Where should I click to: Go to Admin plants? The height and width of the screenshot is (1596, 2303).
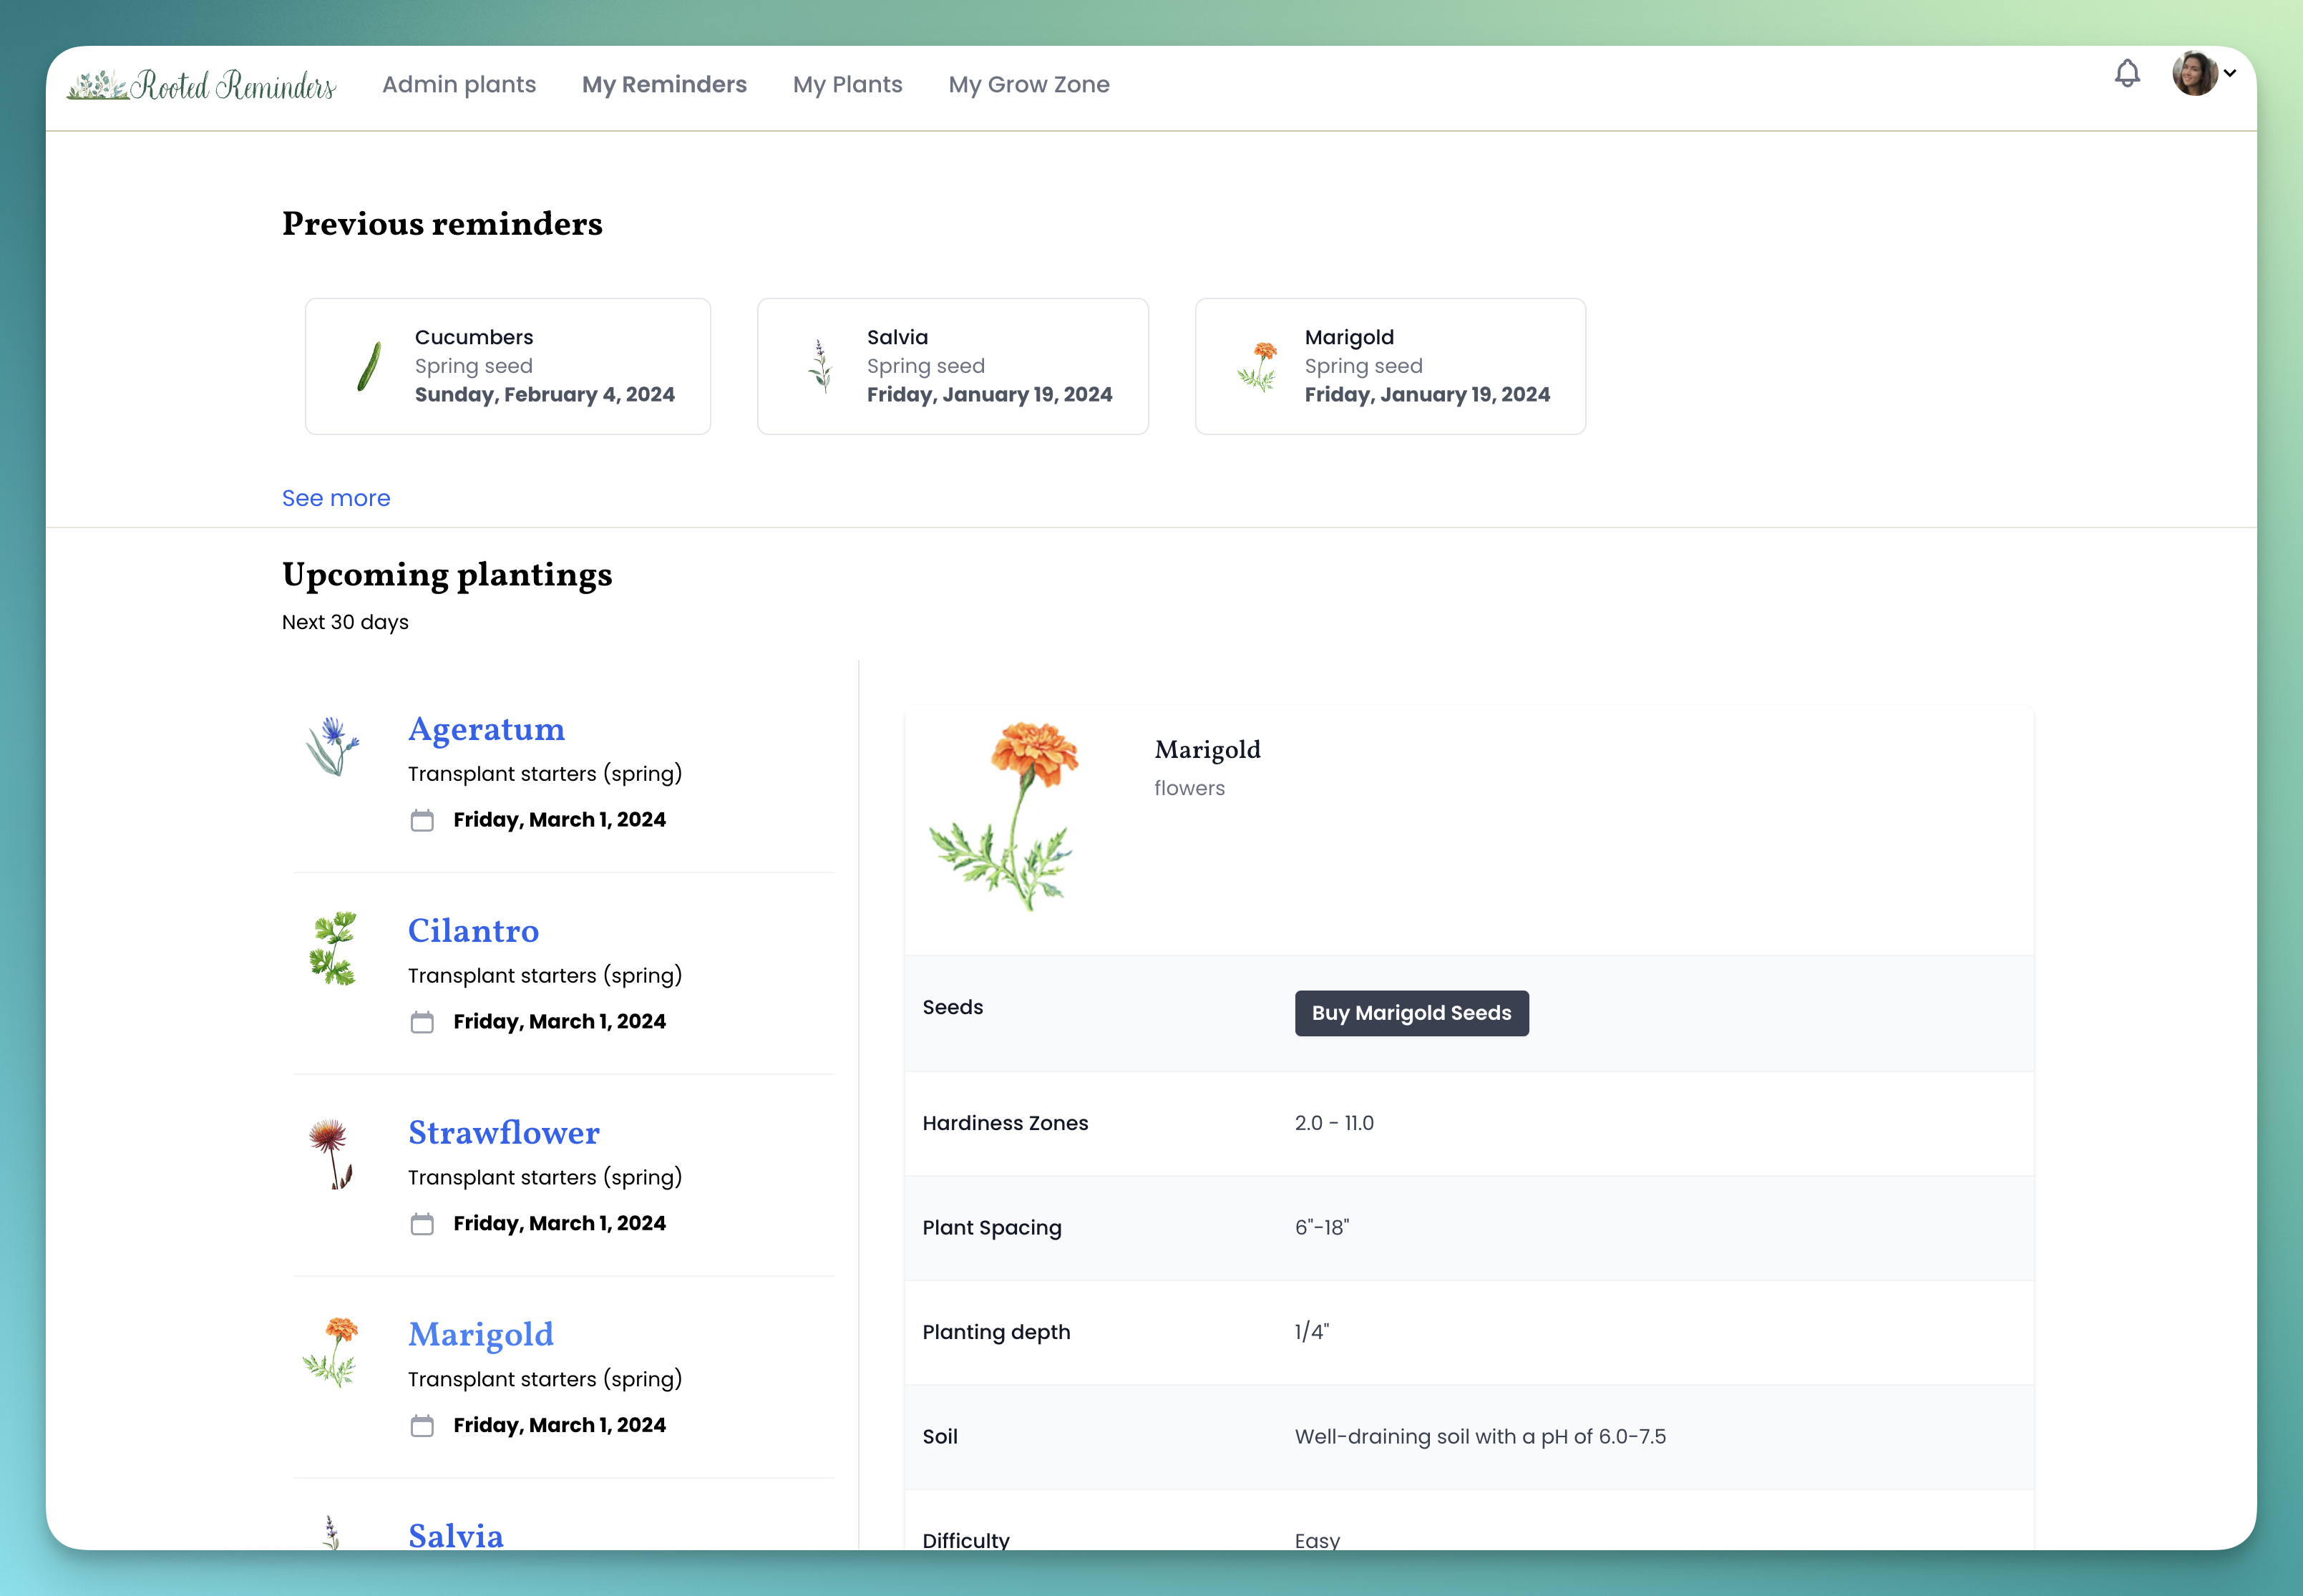tap(459, 85)
